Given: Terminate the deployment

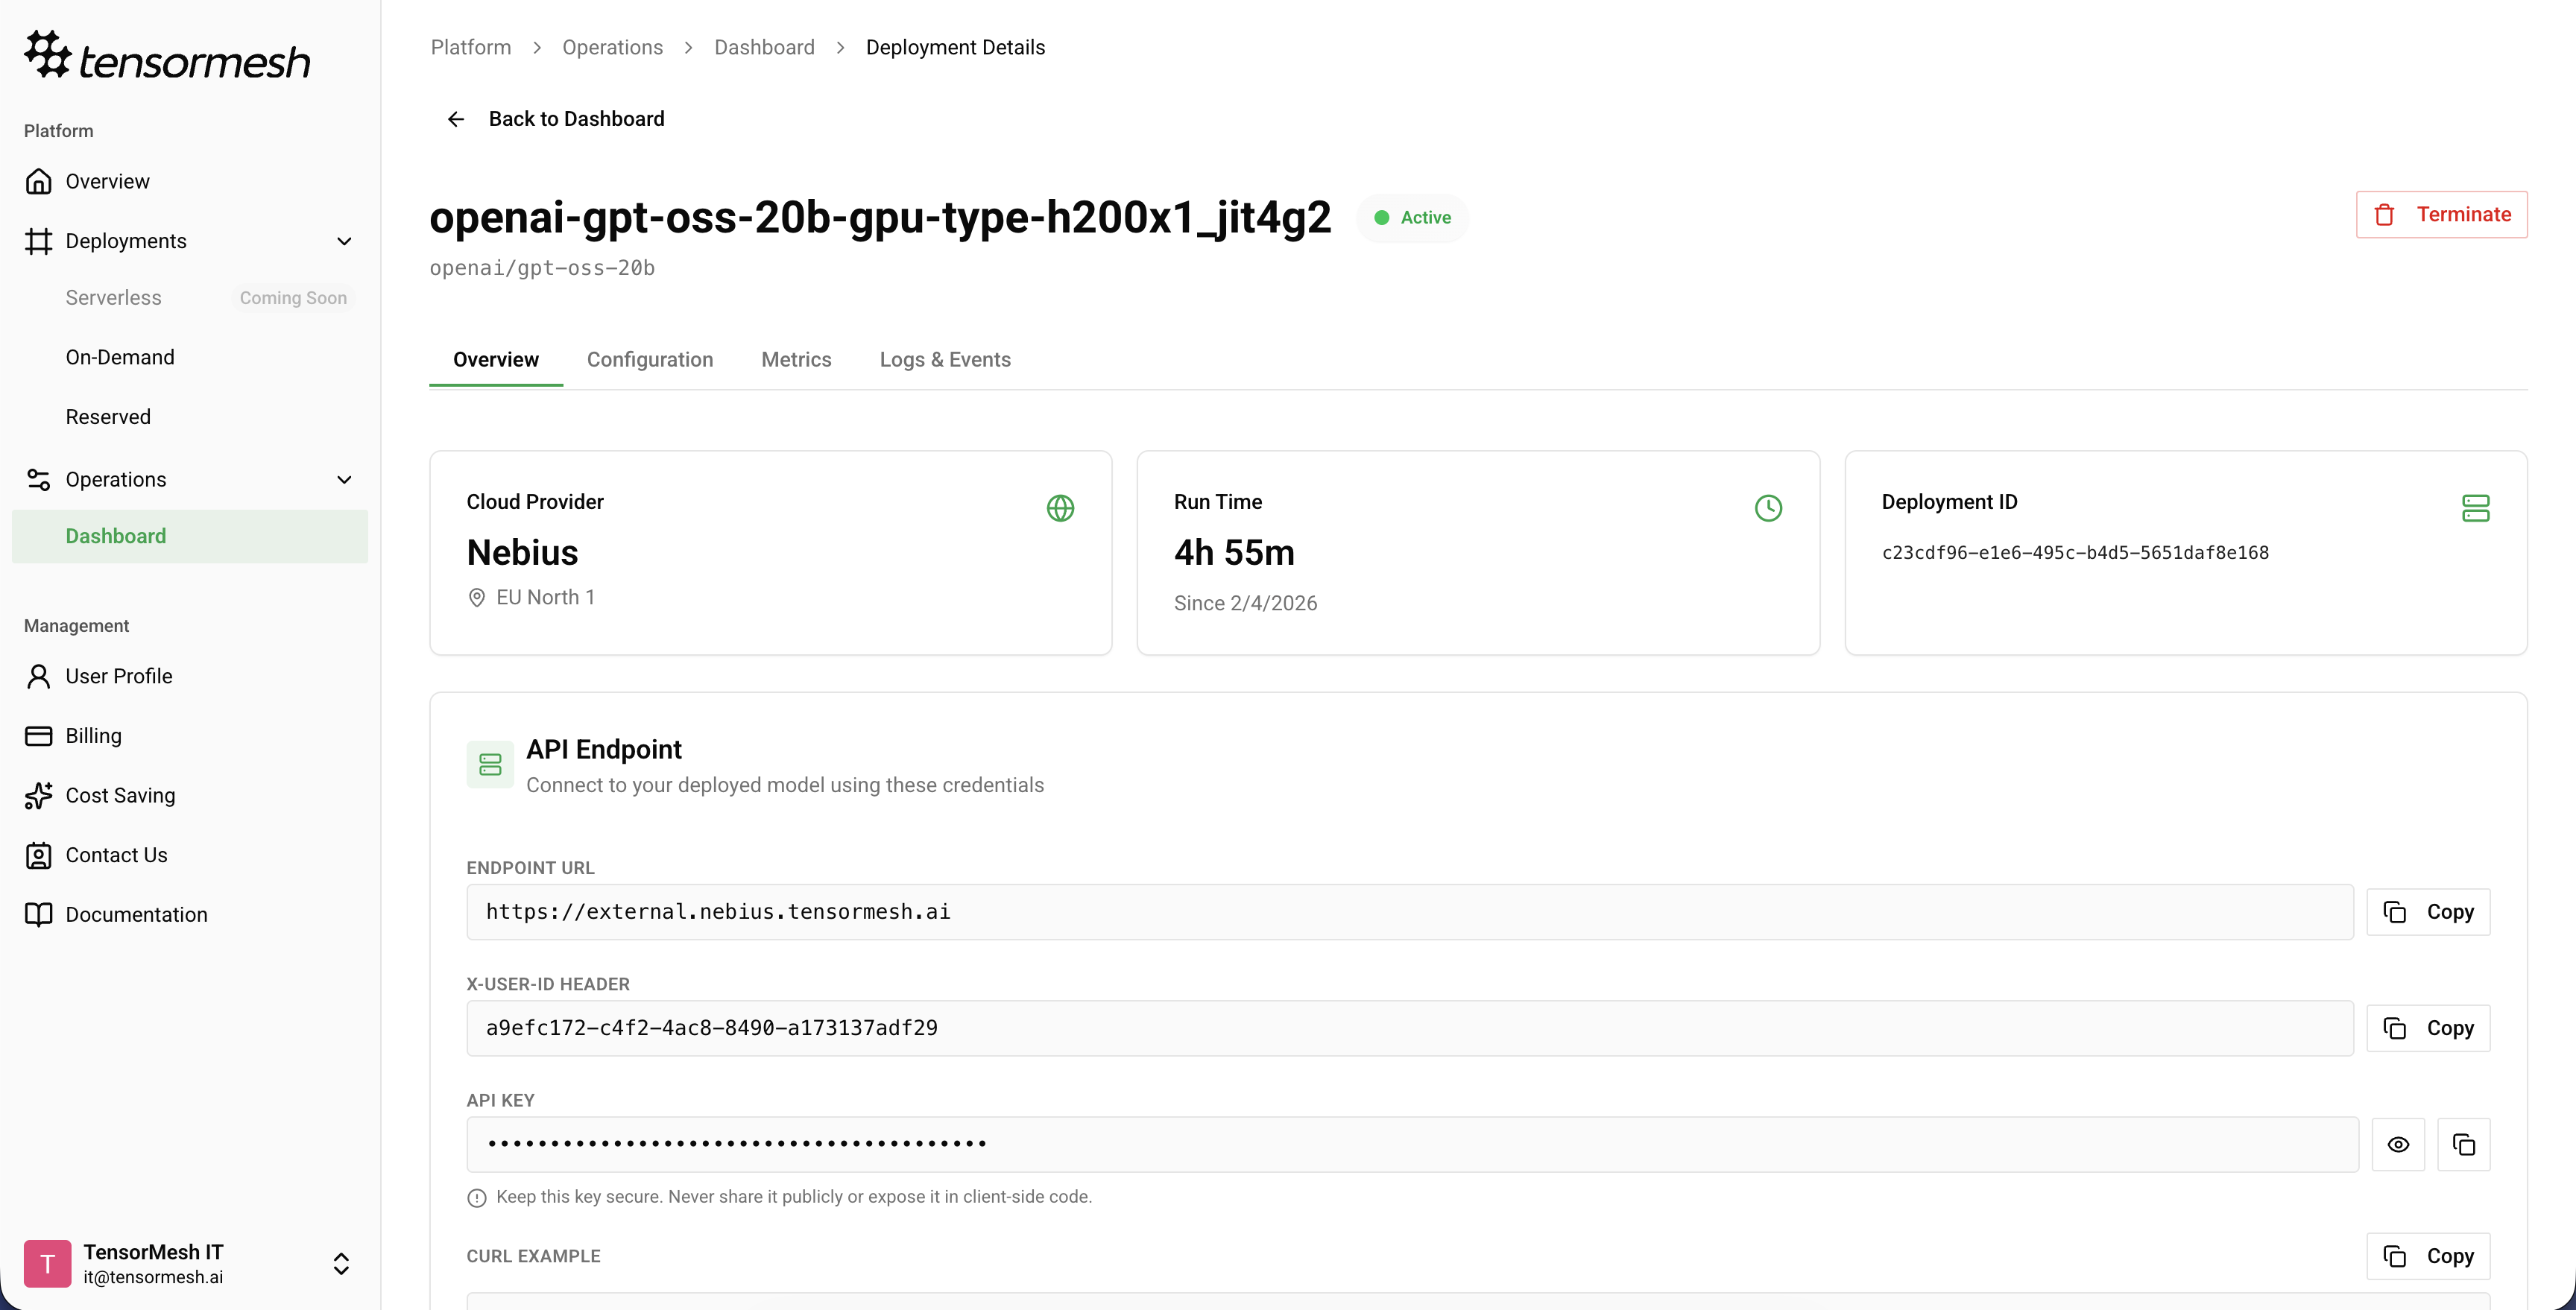Looking at the screenshot, I should [2441, 214].
